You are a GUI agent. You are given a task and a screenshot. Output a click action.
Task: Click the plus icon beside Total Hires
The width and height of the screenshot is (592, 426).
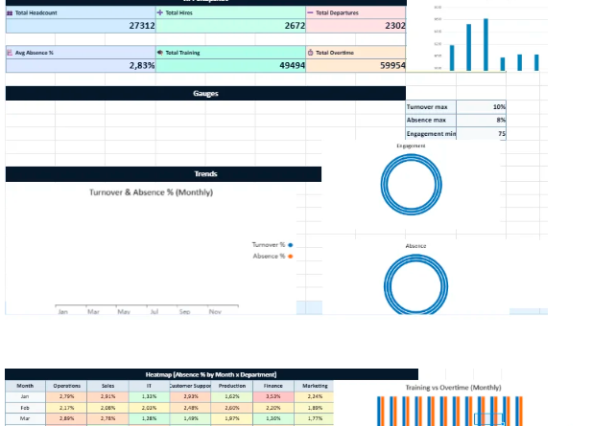pos(160,12)
